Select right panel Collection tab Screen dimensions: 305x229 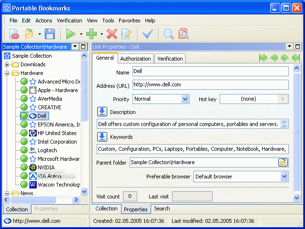point(106,208)
